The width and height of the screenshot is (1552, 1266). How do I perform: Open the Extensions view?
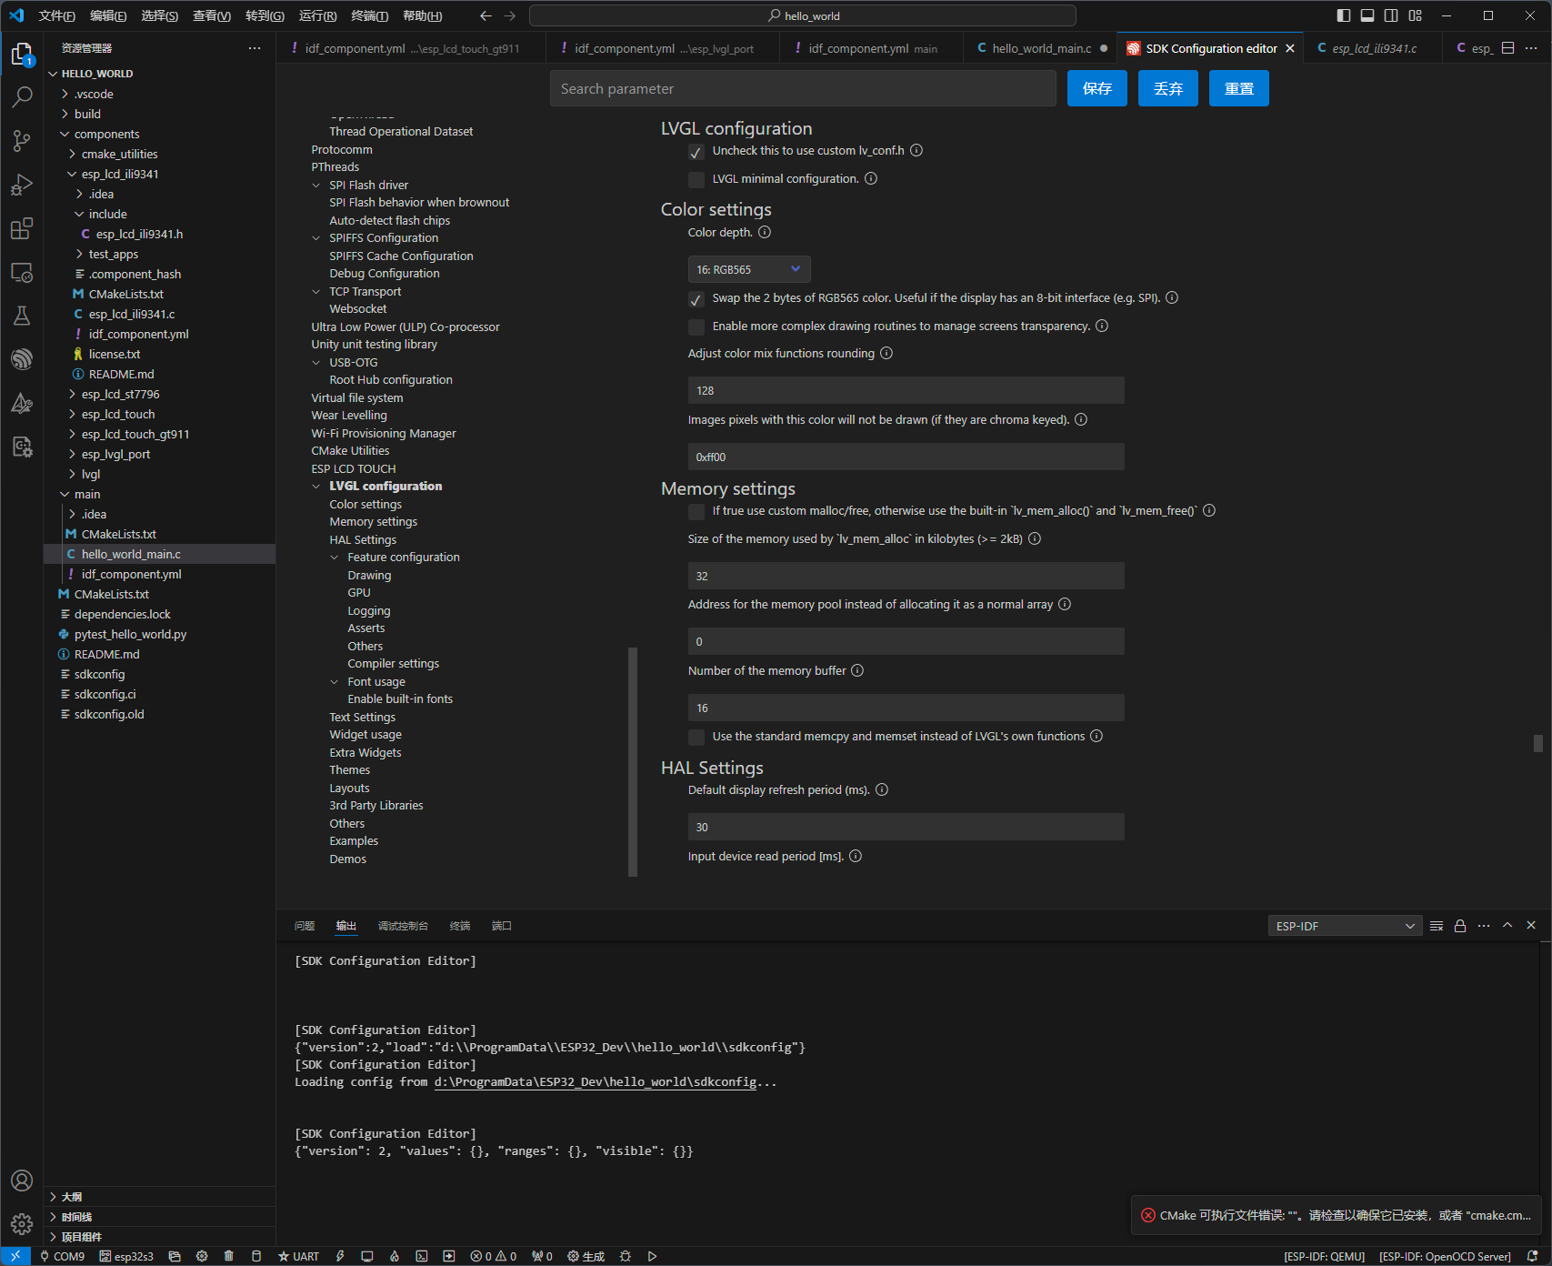point(22,228)
